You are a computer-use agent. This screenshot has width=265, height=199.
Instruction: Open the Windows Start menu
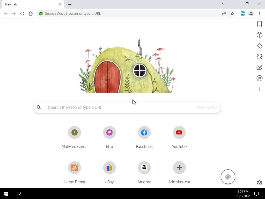coord(6,194)
